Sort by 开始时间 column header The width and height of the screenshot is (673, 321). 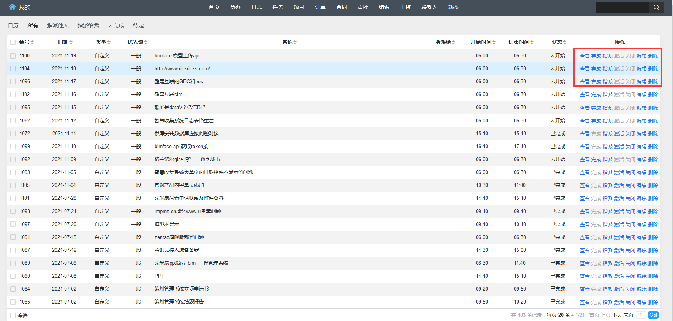(483, 42)
